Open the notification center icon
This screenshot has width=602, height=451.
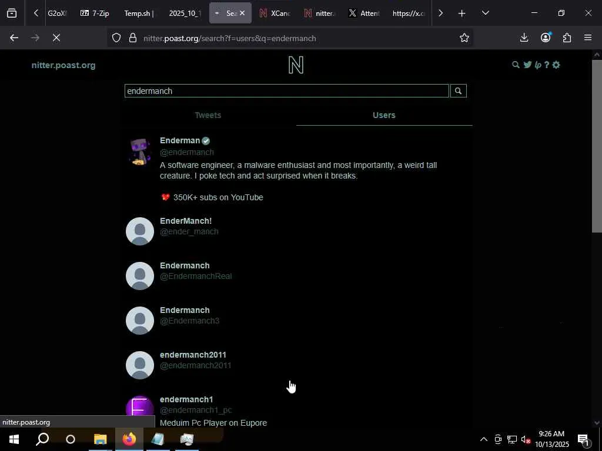(583, 440)
